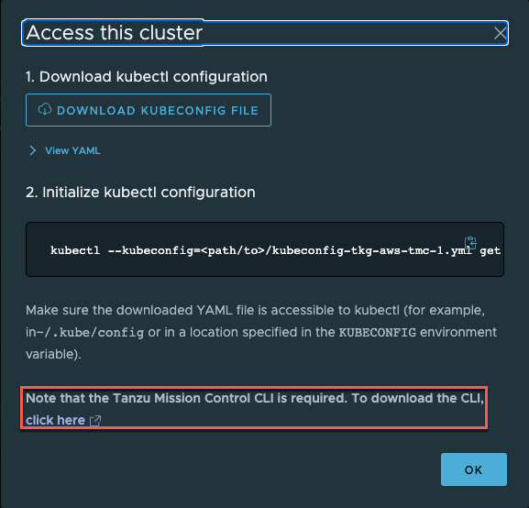
Task: Open the View YAML text link
Action: coord(72,150)
